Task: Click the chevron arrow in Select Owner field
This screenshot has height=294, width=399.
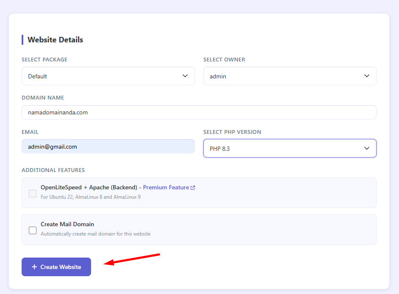Action: 367,76
